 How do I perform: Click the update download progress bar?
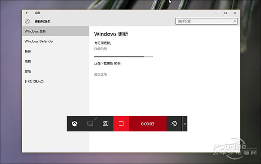click(124, 57)
